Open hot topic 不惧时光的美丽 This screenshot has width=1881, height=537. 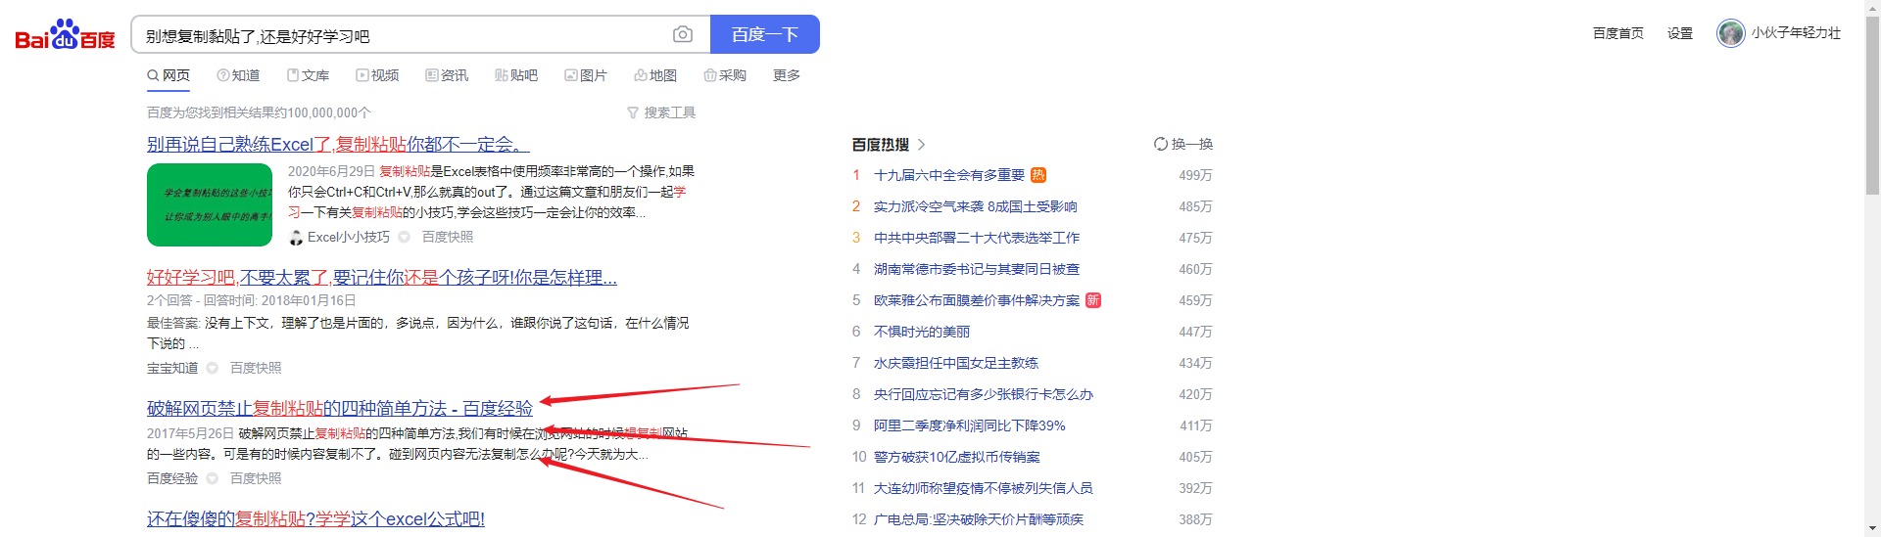tap(922, 332)
